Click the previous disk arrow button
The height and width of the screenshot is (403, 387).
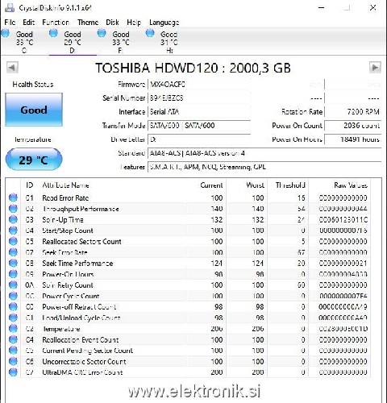point(12,68)
